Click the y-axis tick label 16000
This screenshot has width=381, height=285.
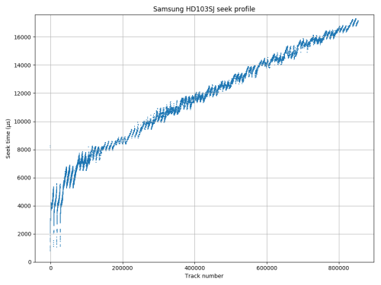click(22, 37)
